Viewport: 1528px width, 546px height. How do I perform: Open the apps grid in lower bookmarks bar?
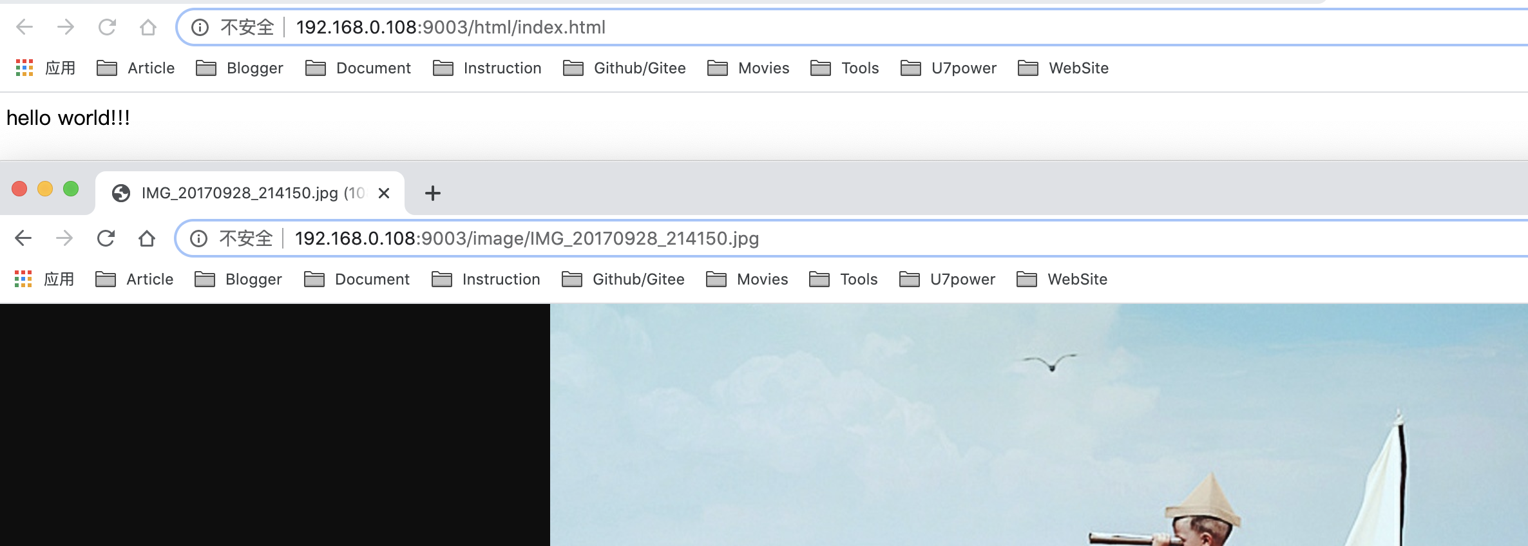23,279
